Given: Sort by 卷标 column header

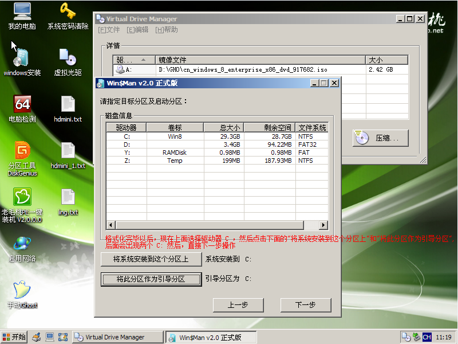Looking at the screenshot, I should (175, 127).
